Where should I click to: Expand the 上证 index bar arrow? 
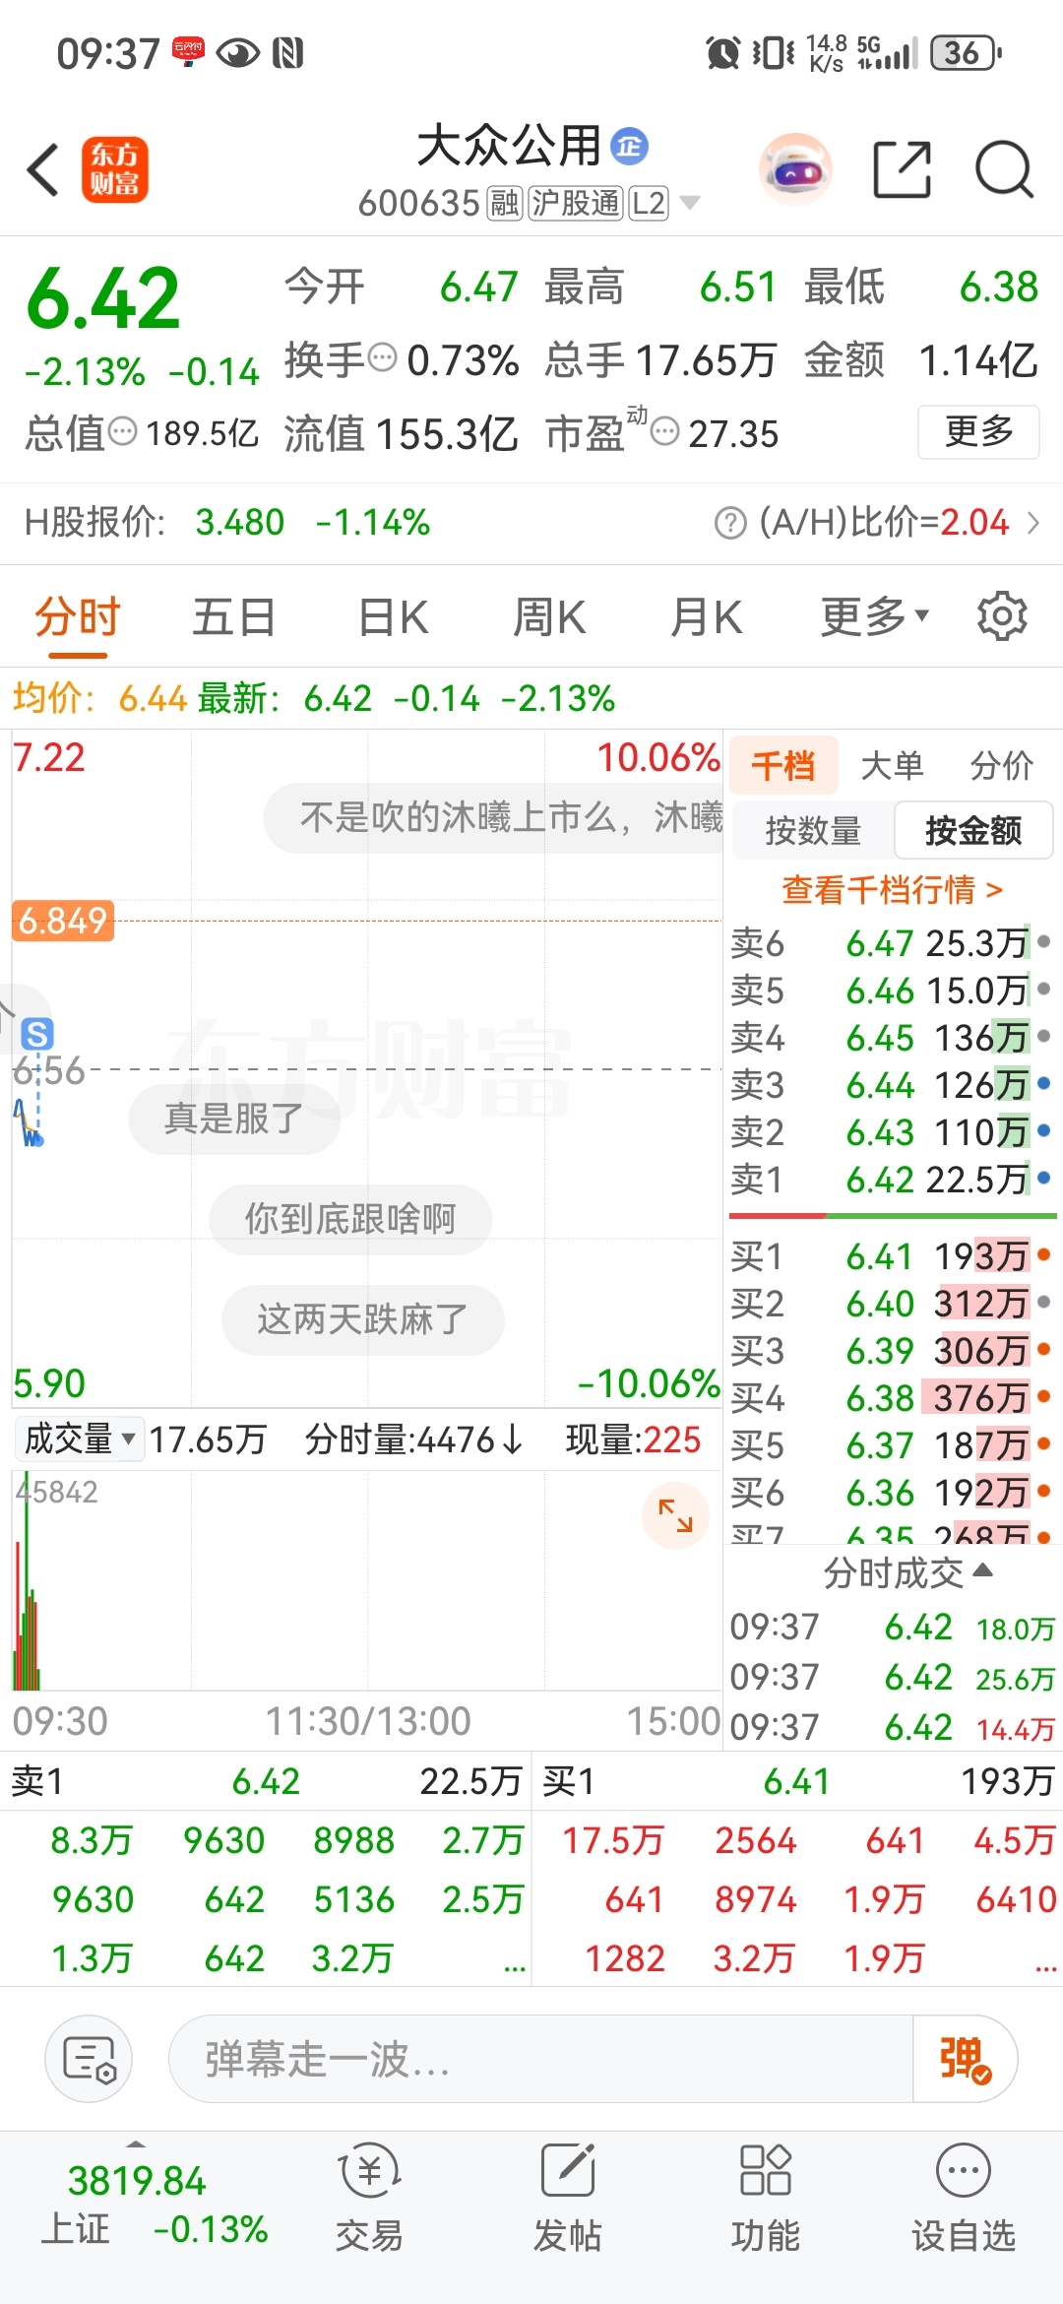pyautogui.click(x=136, y=2143)
